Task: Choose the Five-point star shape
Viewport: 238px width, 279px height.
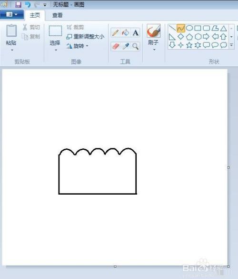Action: pyautogui.click(x=189, y=45)
